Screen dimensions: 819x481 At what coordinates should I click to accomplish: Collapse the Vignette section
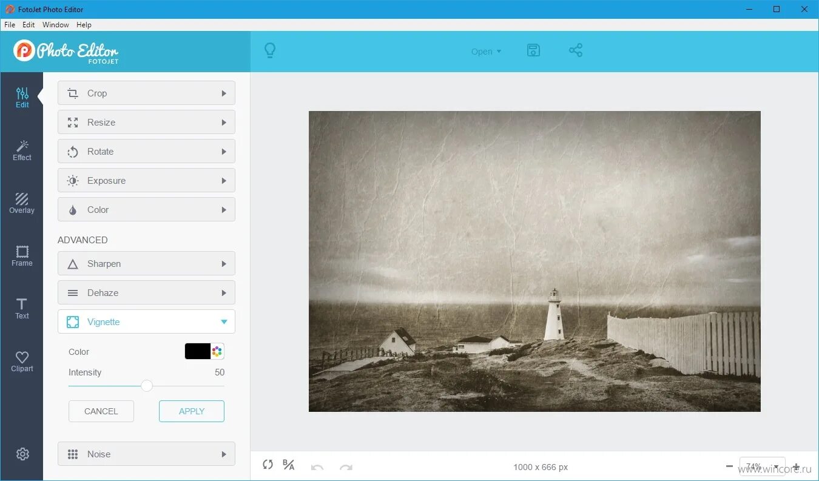pyautogui.click(x=146, y=321)
